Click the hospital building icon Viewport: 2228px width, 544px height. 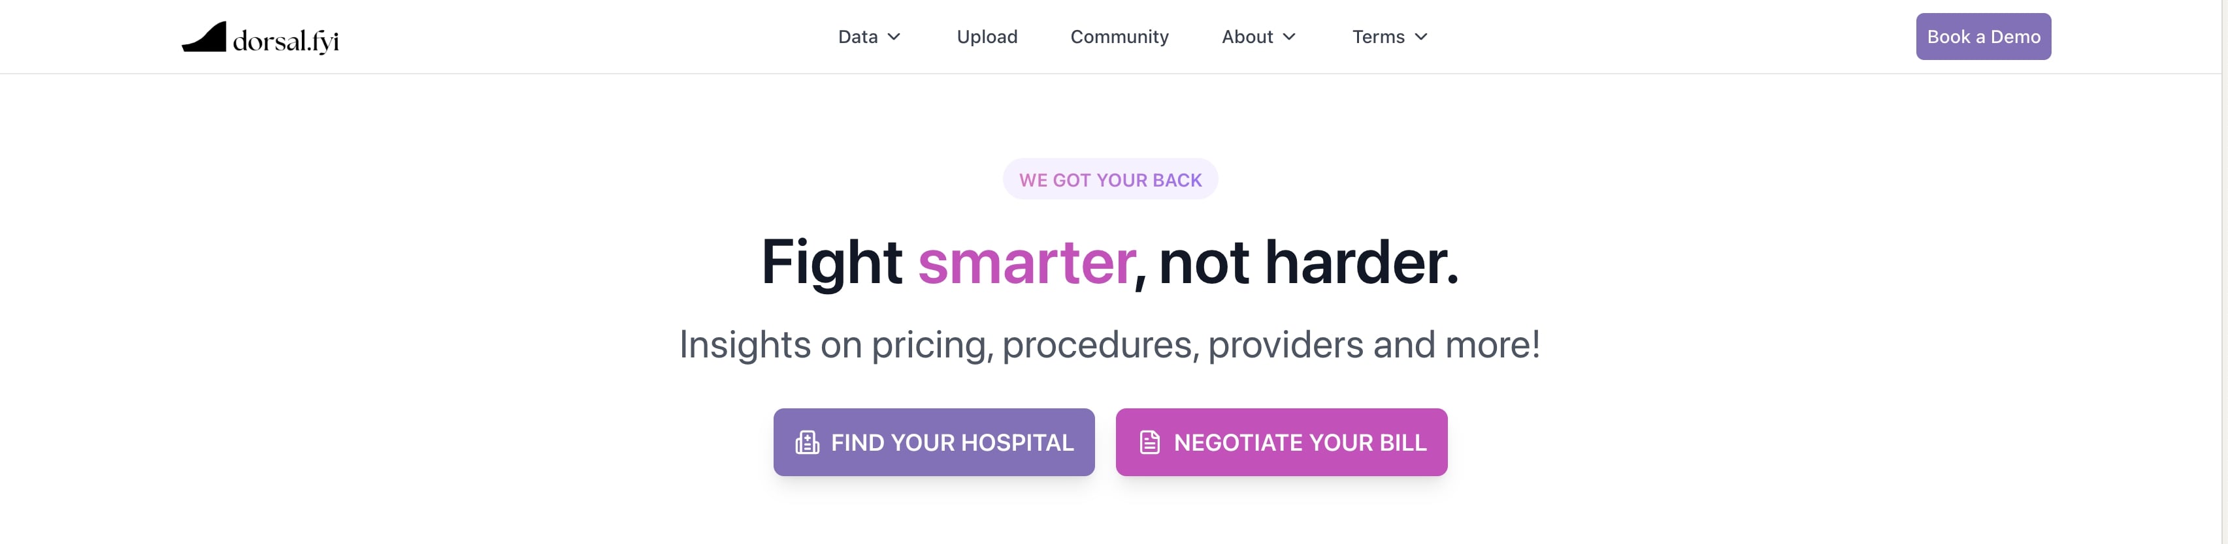(807, 442)
